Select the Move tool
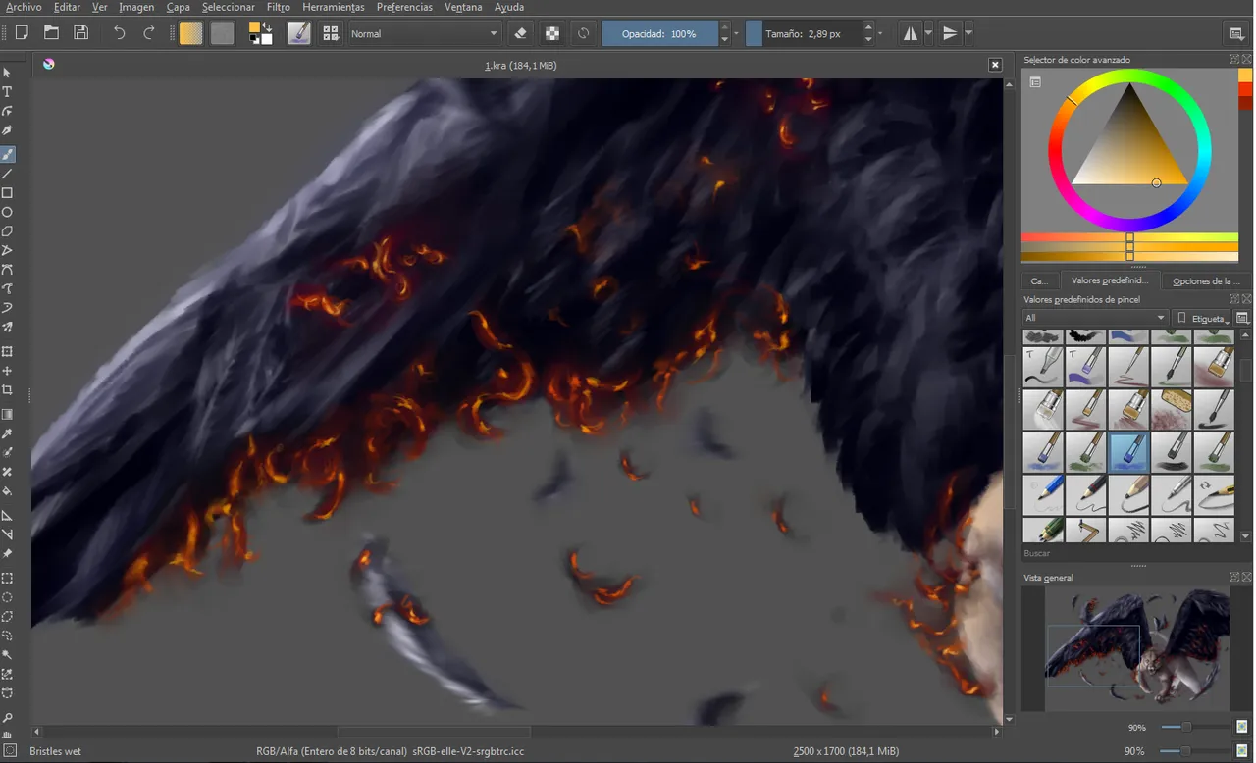The width and height of the screenshot is (1256, 763). (7, 371)
